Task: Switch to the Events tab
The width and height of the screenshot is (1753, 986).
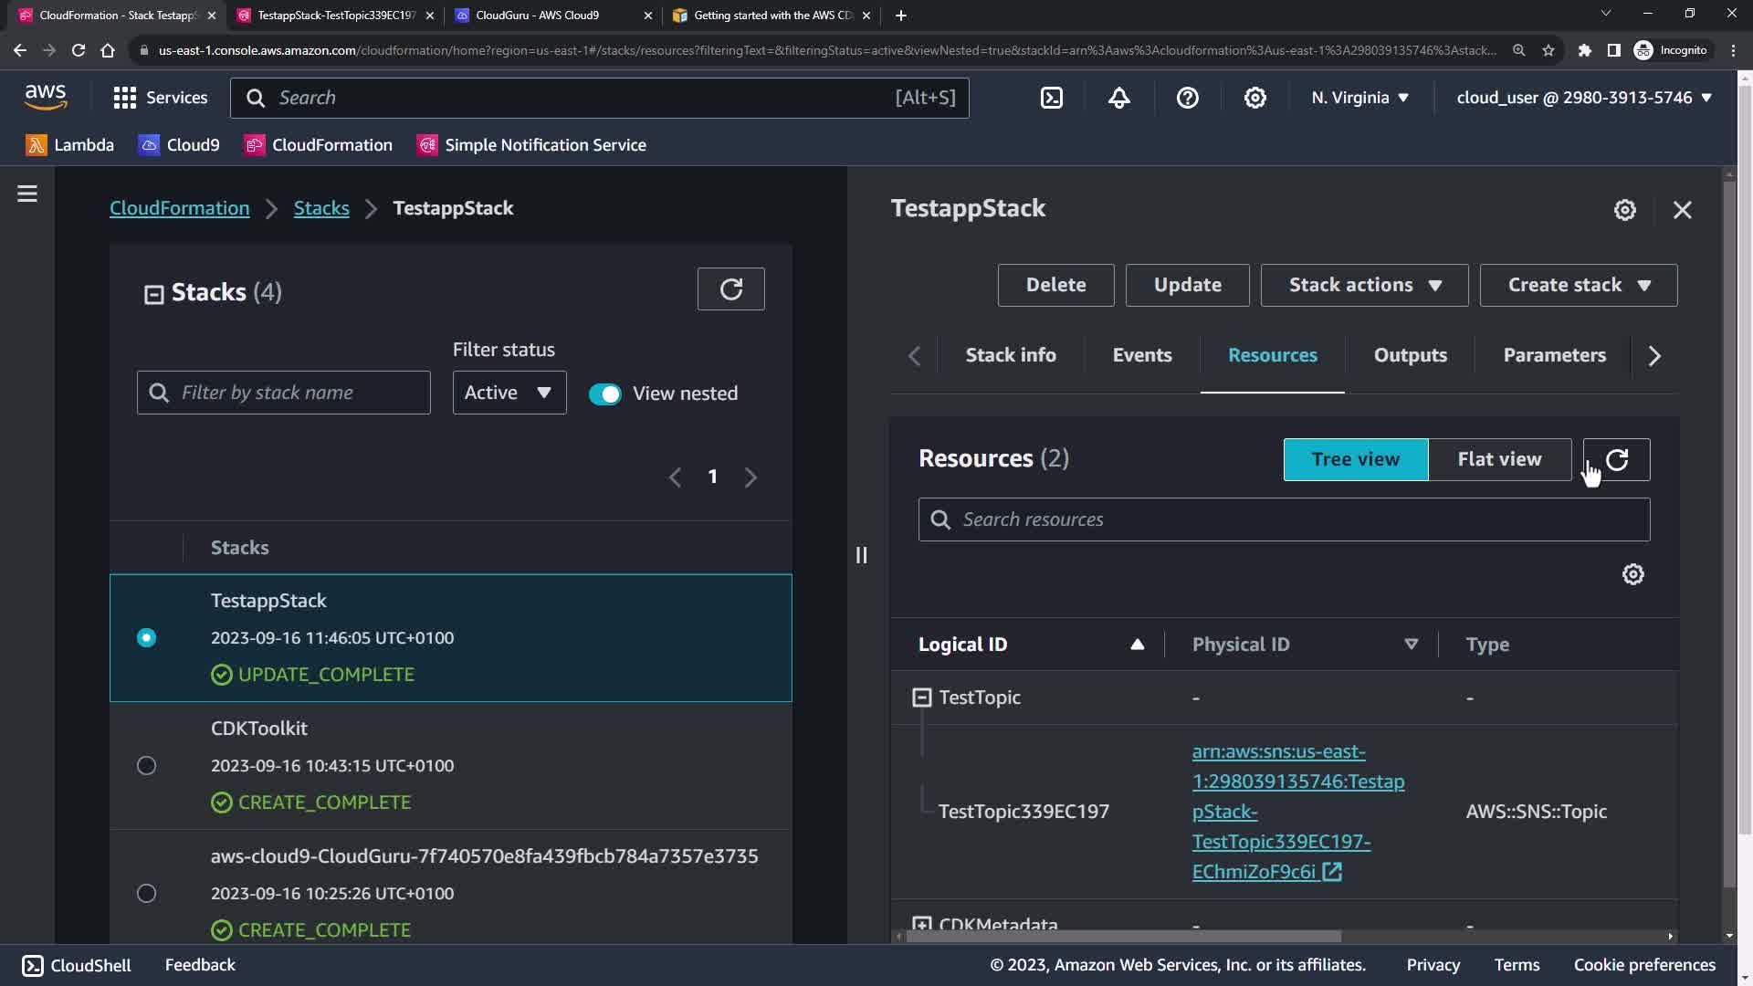Action: [1141, 355]
